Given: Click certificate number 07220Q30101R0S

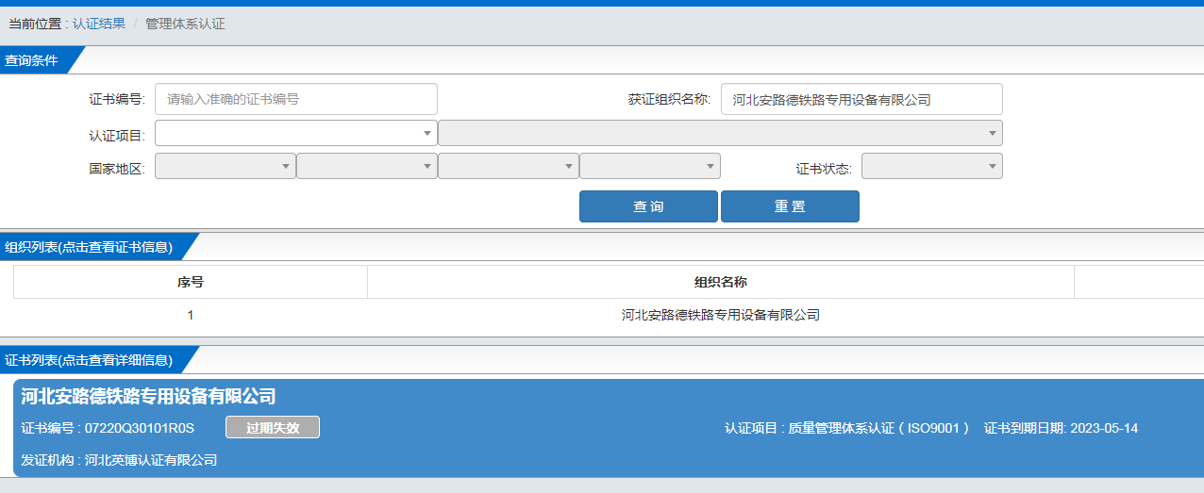Looking at the screenshot, I should [x=140, y=428].
